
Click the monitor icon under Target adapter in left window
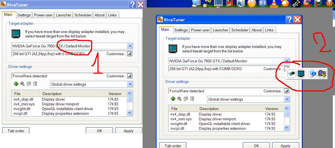[16, 34]
